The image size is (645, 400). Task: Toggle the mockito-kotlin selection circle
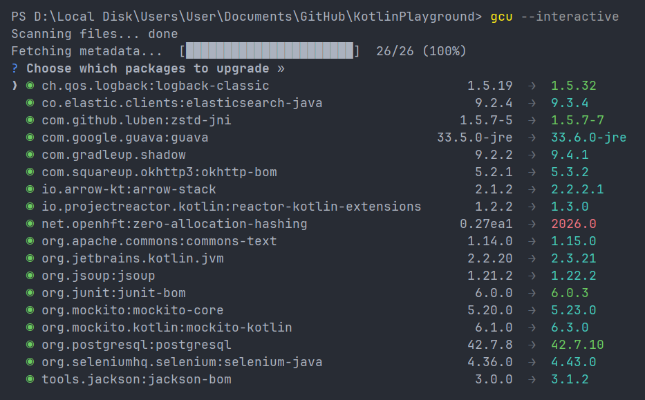[30, 327]
